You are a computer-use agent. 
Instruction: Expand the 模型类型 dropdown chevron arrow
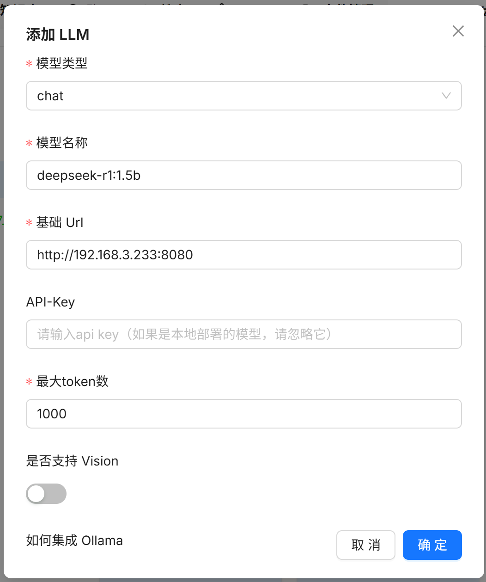(446, 96)
